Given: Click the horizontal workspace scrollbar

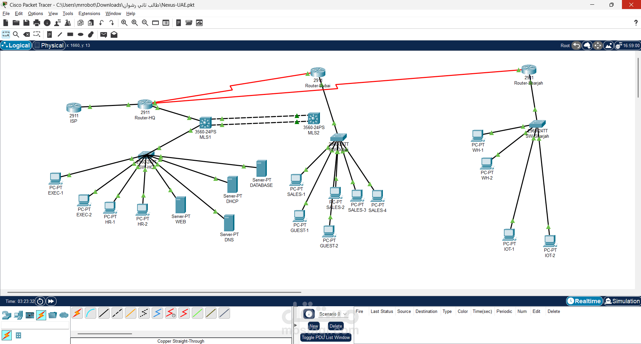Looking at the screenshot, I should 154,292.
